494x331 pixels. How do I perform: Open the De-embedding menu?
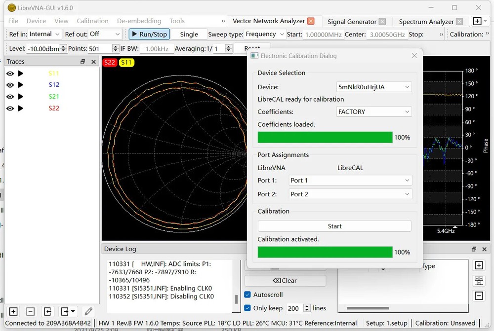[139, 21]
